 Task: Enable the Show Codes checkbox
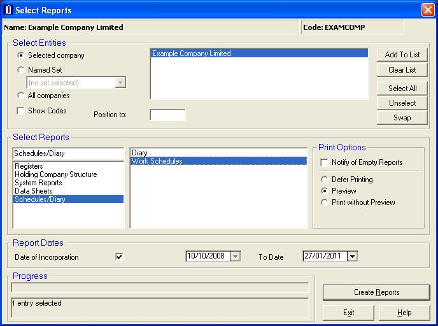click(20, 111)
